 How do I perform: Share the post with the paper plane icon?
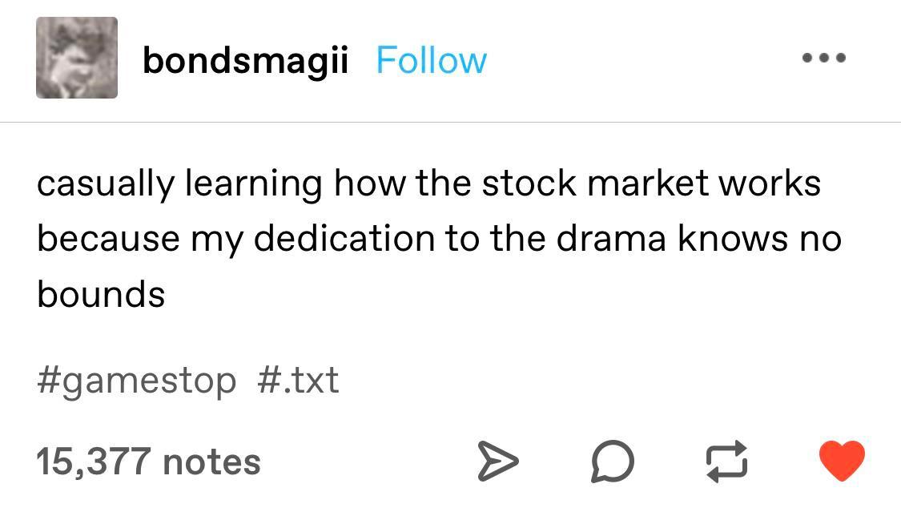point(498,462)
